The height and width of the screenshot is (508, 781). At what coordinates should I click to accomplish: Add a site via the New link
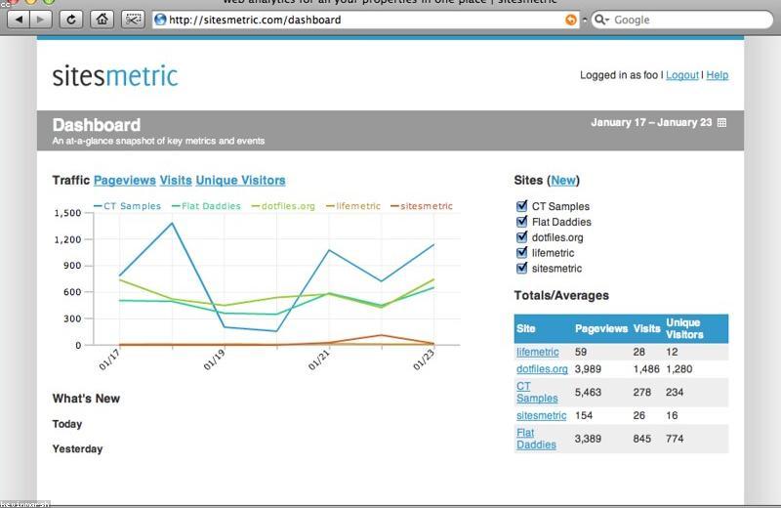click(x=563, y=181)
